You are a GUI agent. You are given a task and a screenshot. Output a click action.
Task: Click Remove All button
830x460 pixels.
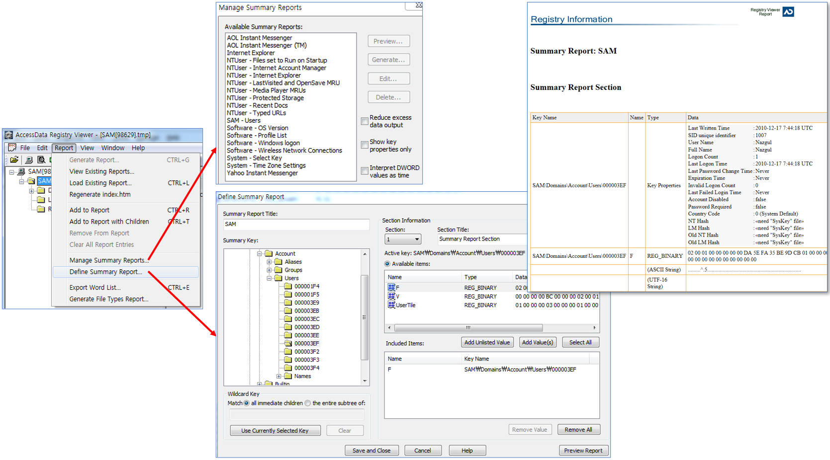[x=578, y=430]
